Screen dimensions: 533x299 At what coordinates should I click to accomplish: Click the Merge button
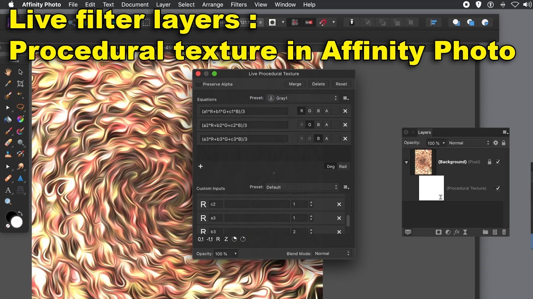(x=295, y=84)
